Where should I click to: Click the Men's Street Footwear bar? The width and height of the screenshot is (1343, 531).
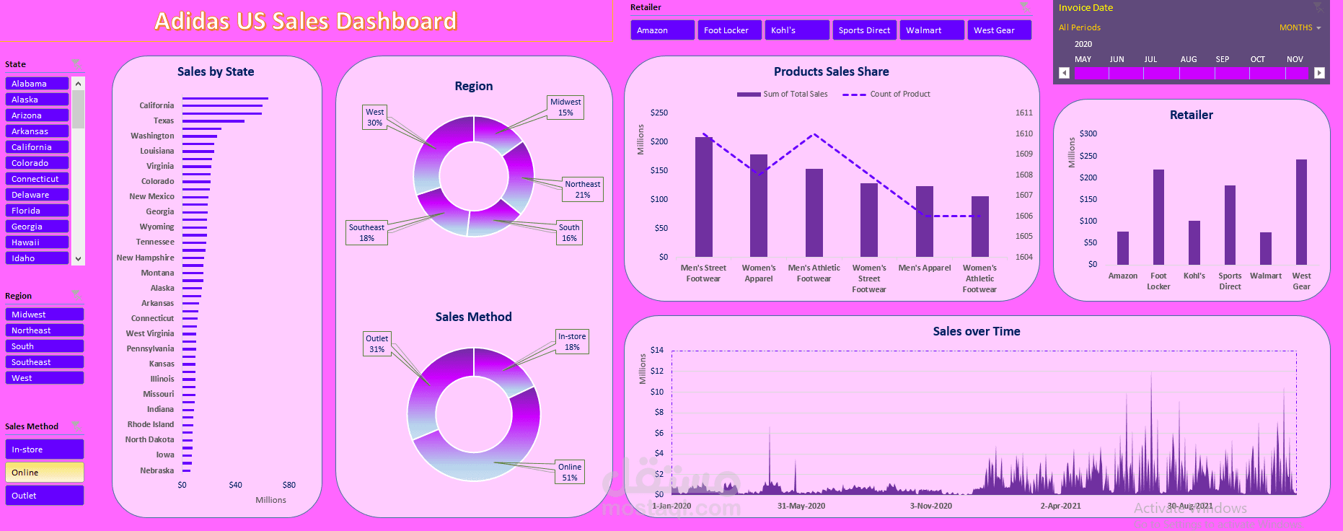pyautogui.click(x=704, y=197)
